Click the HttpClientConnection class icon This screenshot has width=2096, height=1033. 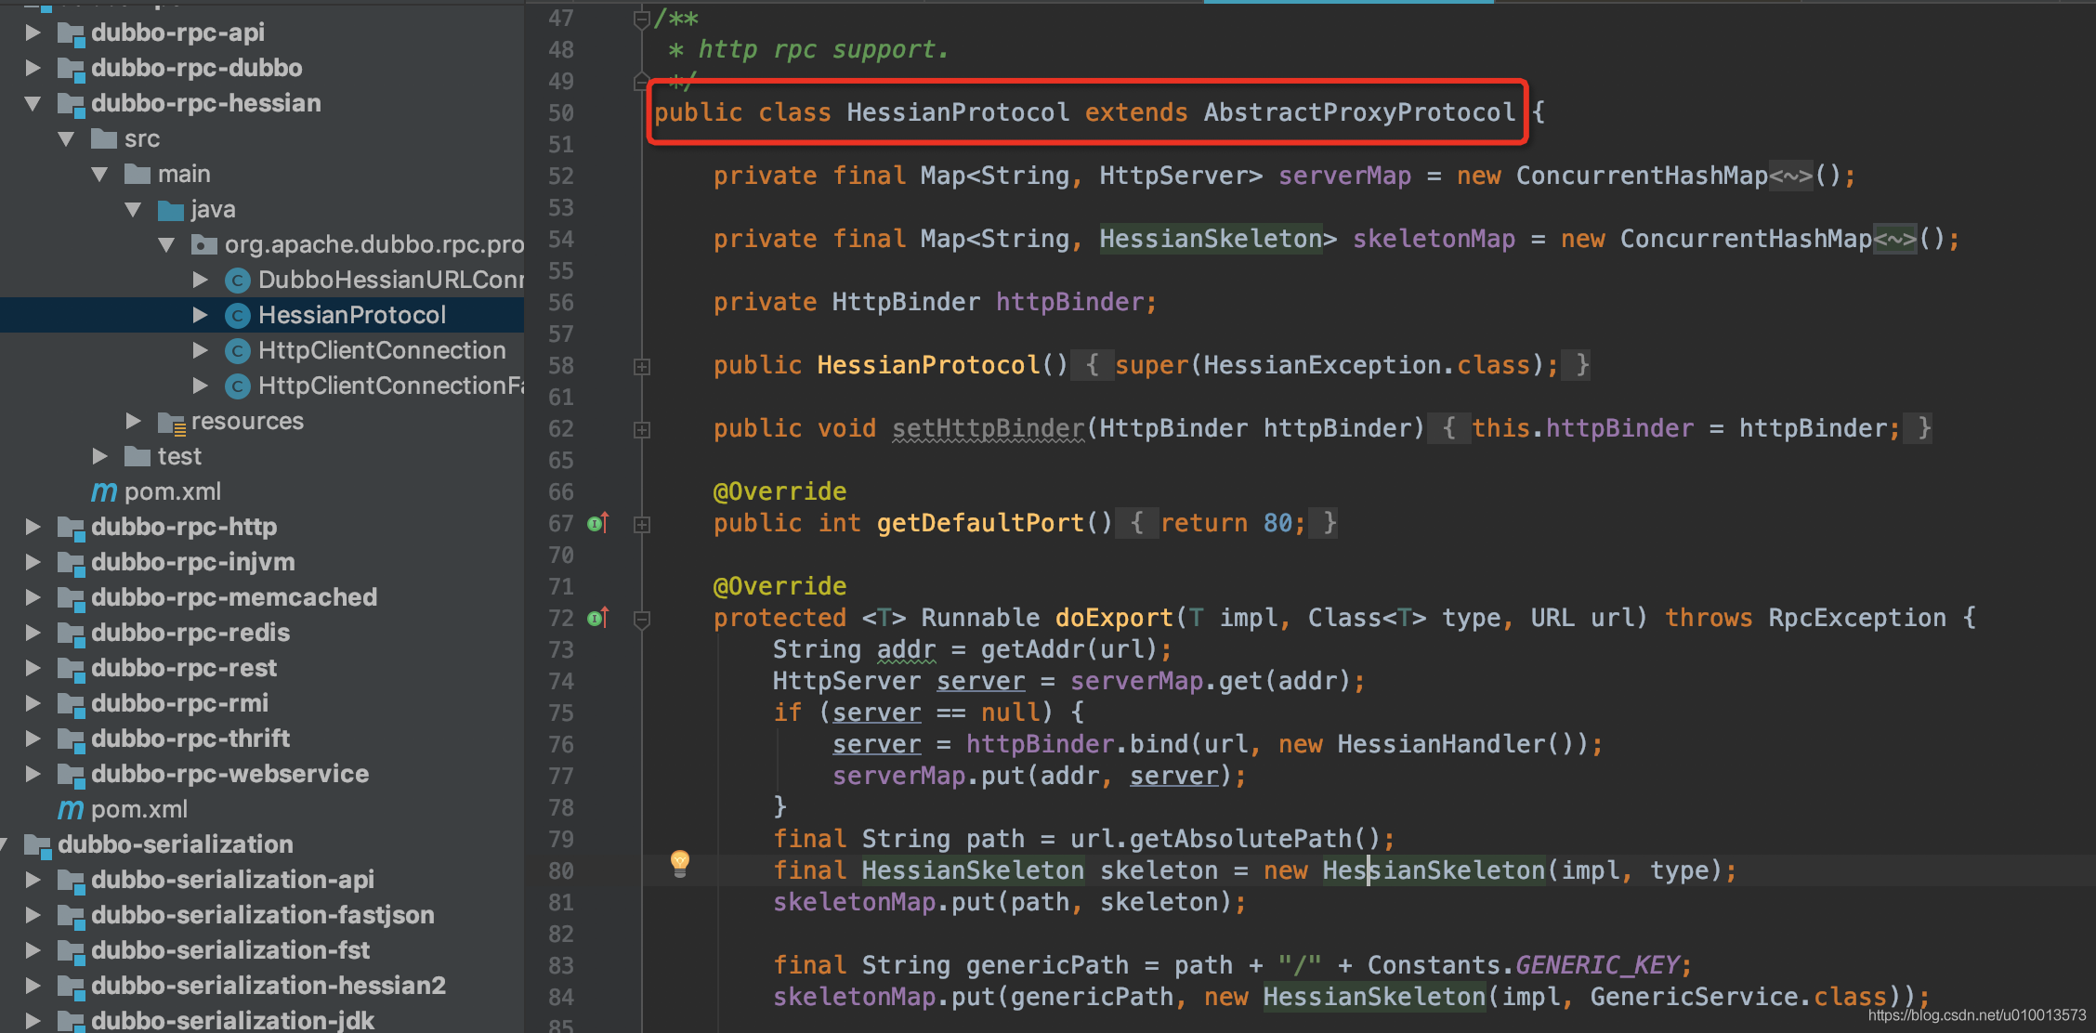point(238,351)
